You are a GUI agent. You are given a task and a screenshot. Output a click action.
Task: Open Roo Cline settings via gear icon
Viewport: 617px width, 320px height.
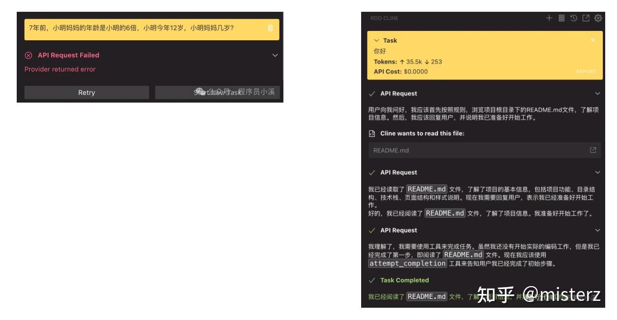[x=598, y=18]
